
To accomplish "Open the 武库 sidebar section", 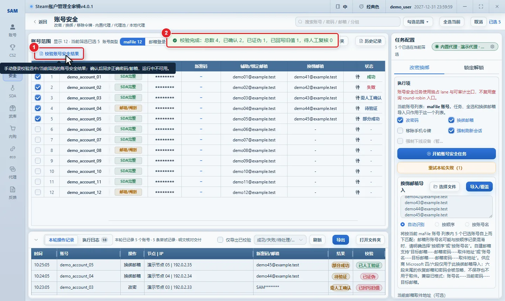I will [13, 112].
